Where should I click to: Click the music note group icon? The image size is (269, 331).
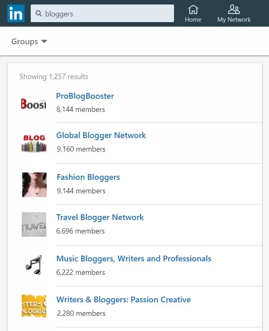click(34, 266)
